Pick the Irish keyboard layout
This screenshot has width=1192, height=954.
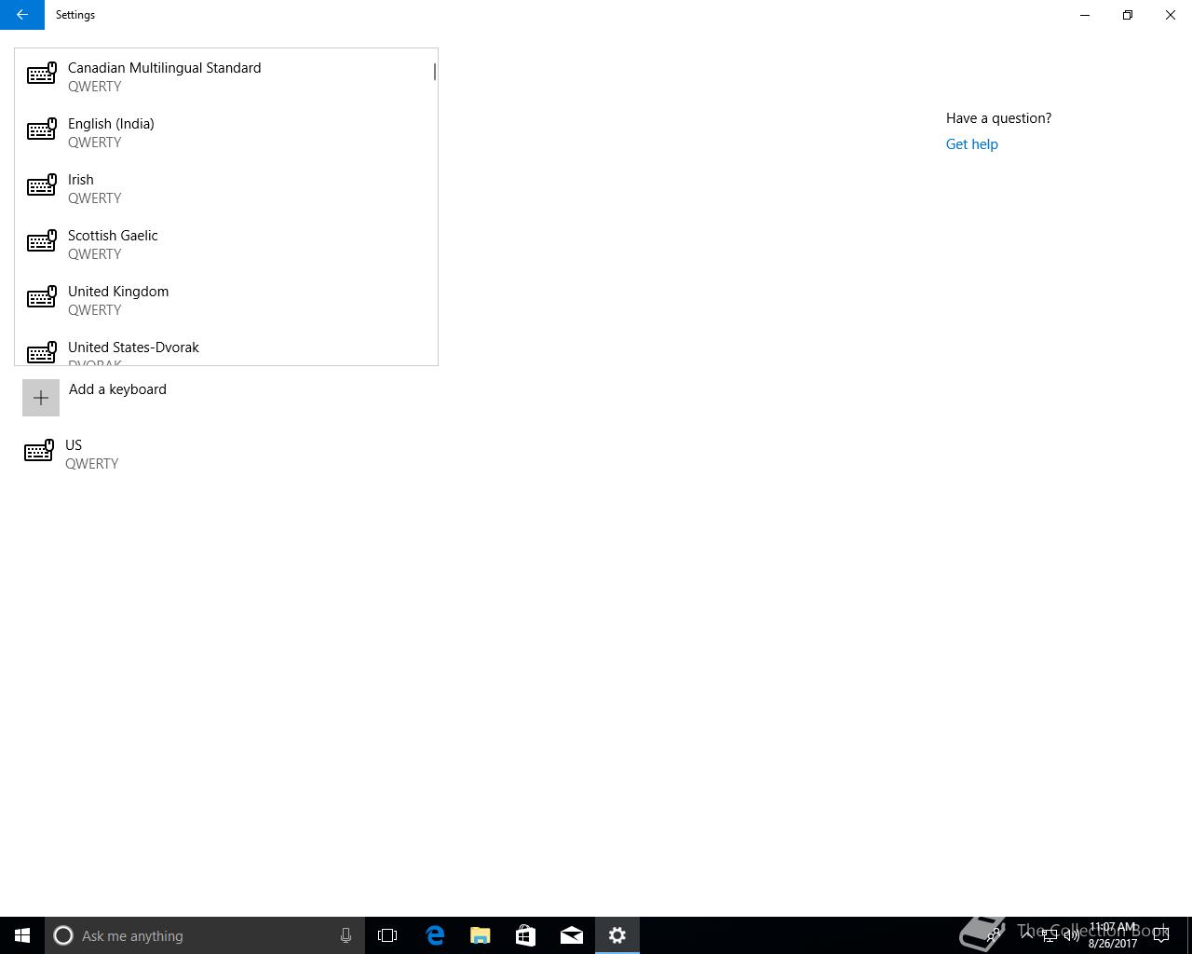(225, 188)
